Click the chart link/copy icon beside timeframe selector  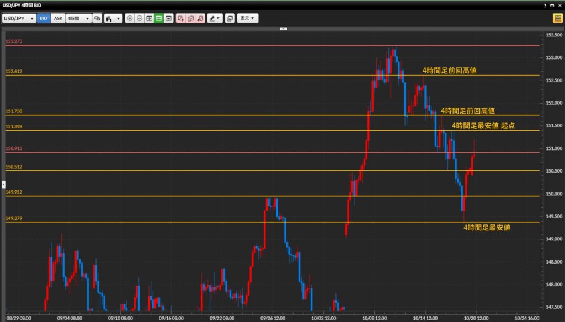98,18
